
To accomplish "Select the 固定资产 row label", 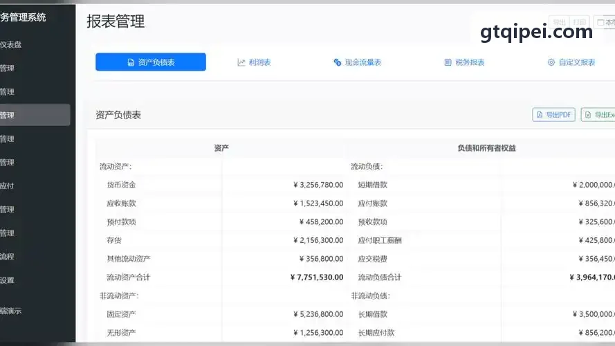I will [121, 314].
